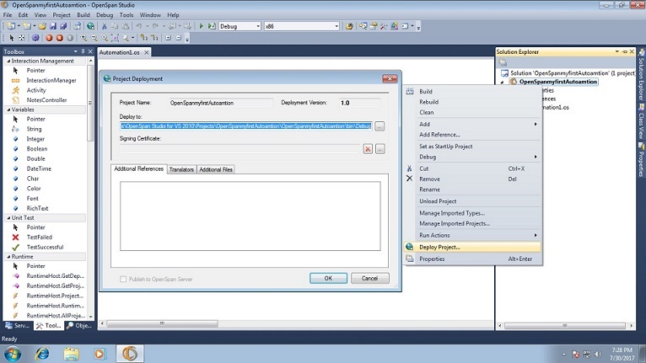Click the Deploy globe icon in toolbar
The height and width of the screenshot is (363, 646).
(x=90, y=26)
